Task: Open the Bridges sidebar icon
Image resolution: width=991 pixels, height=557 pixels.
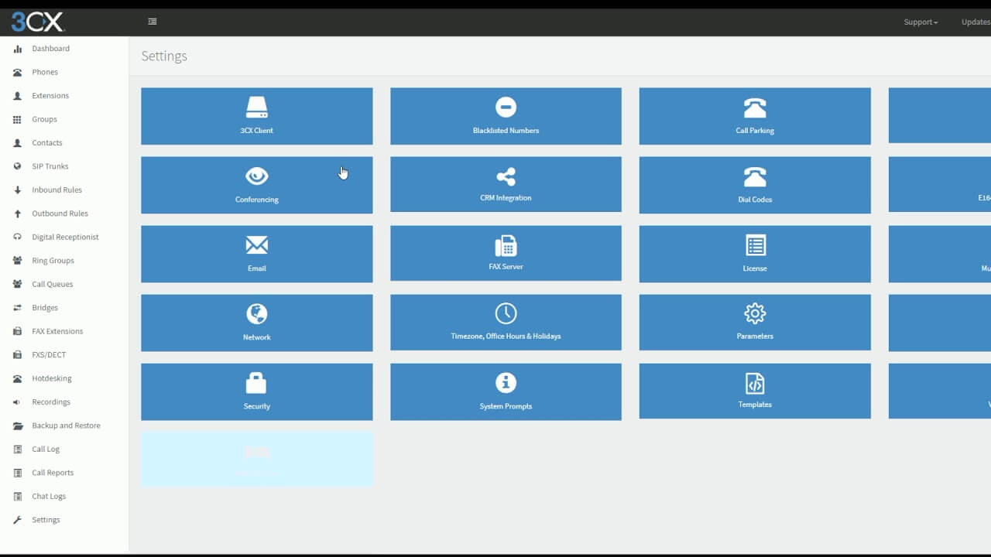Action: pyautogui.click(x=17, y=308)
